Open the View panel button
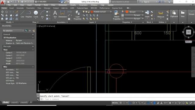195x110 pixels. pyautogui.click(x=183, y=14)
